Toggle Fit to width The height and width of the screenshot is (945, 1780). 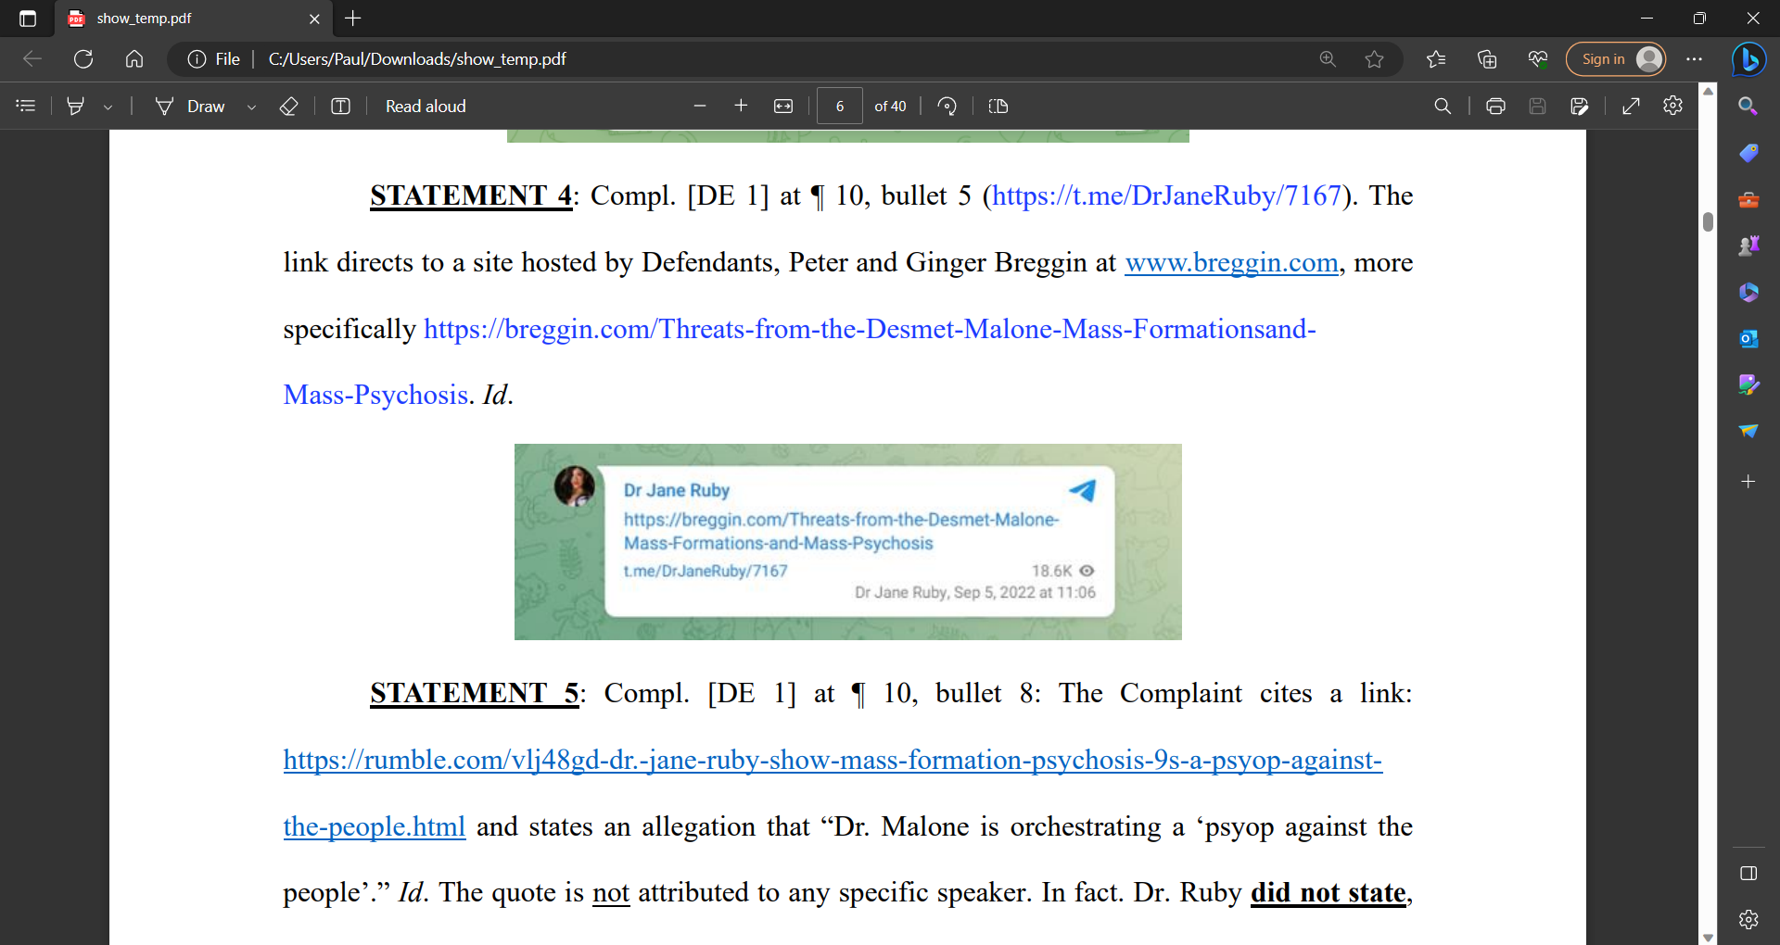point(783,107)
